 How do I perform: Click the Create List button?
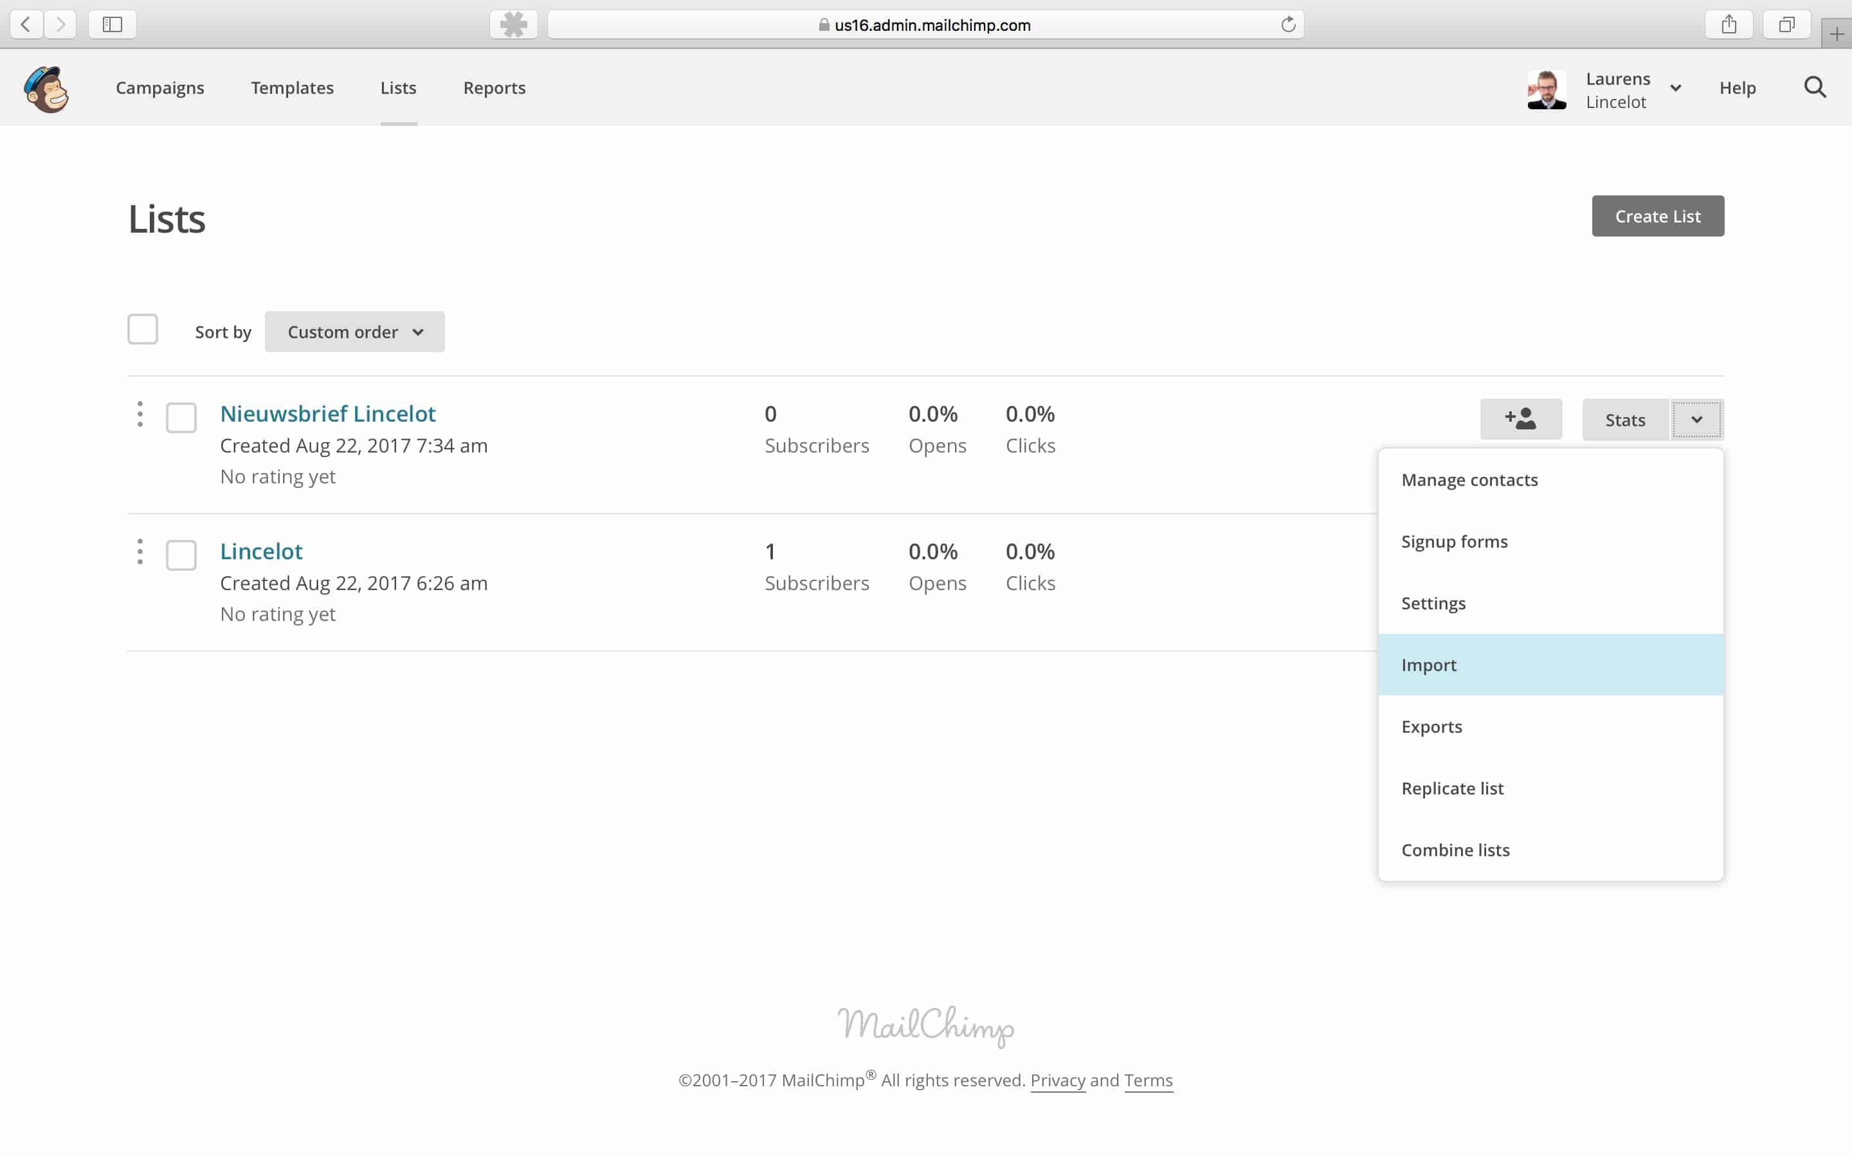tap(1658, 216)
